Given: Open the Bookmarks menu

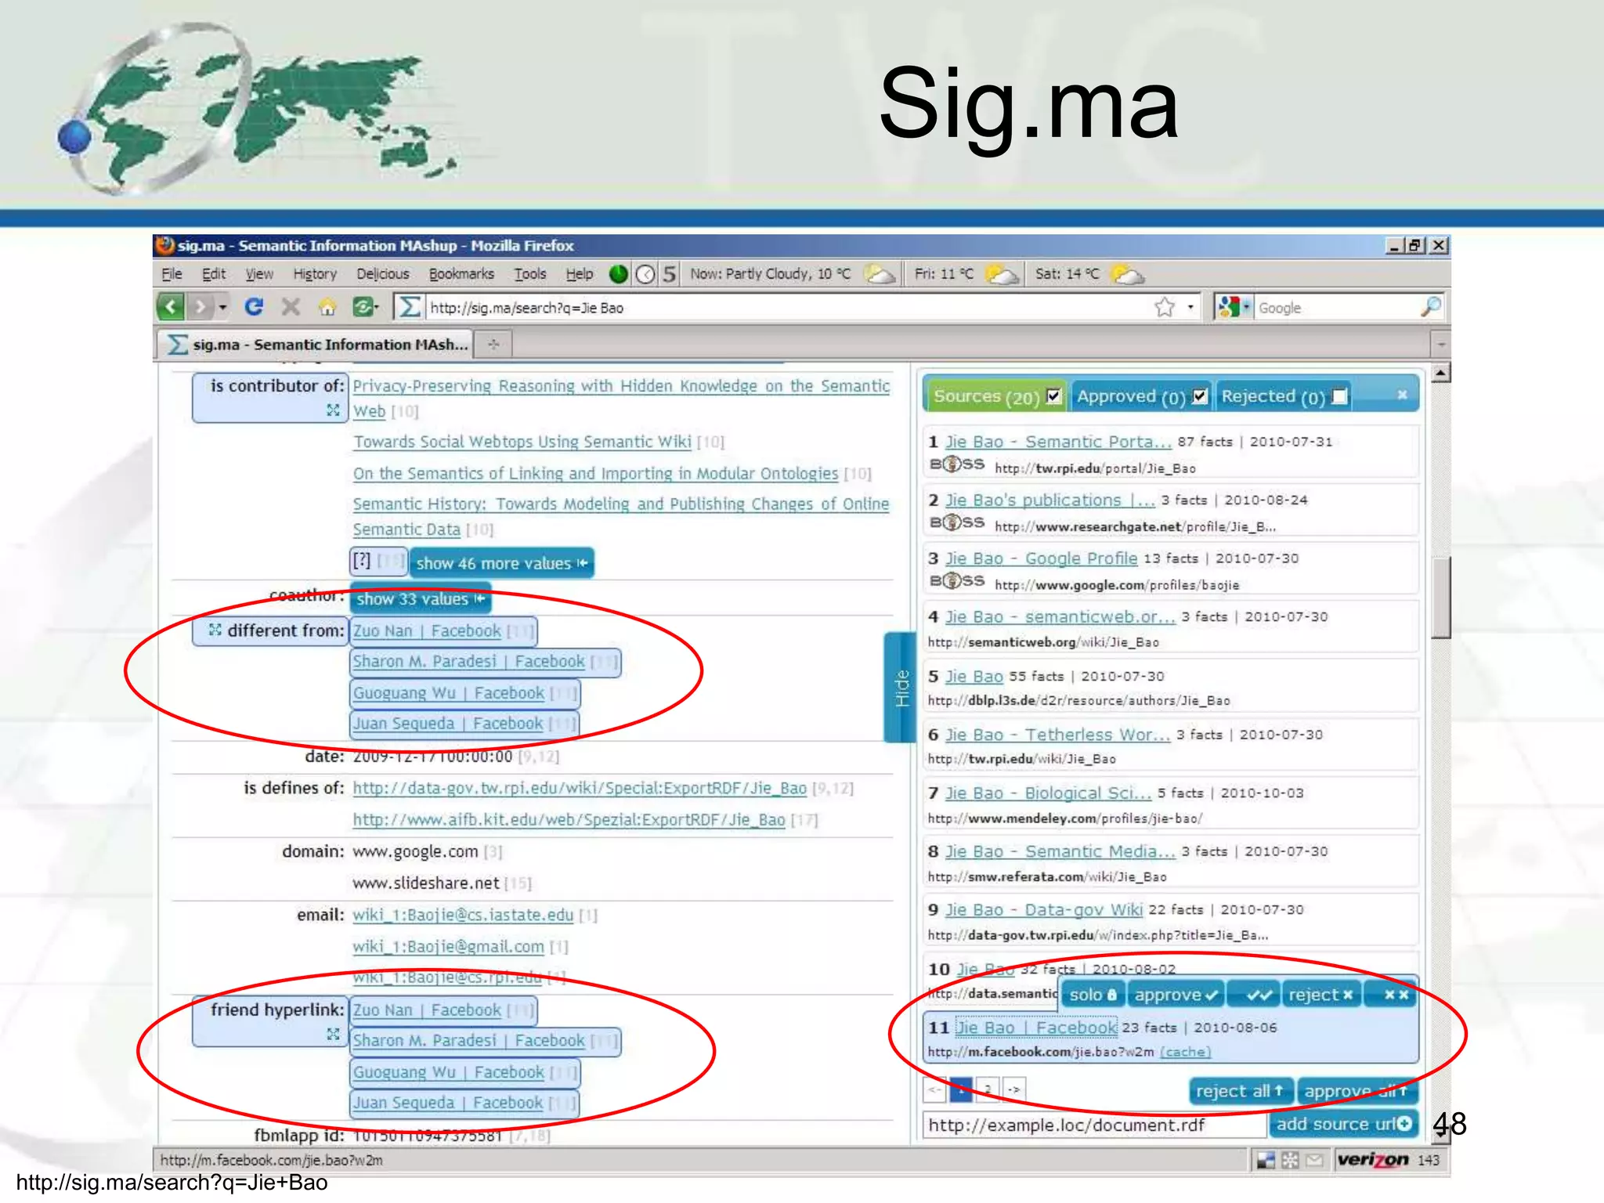Looking at the screenshot, I should pos(461,274).
